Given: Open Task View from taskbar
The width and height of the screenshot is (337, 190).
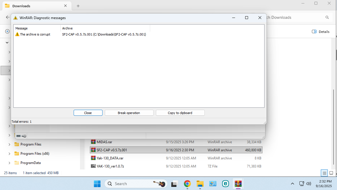Looking at the screenshot, I should tap(174, 184).
